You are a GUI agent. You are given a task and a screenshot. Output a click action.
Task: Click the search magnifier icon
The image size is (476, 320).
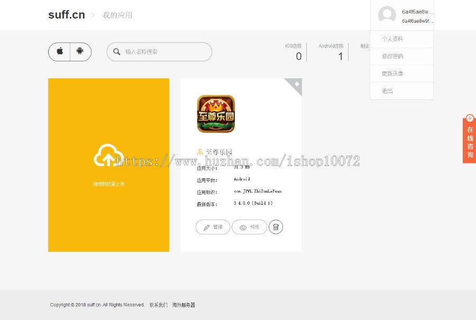pyautogui.click(x=117, y=52)
